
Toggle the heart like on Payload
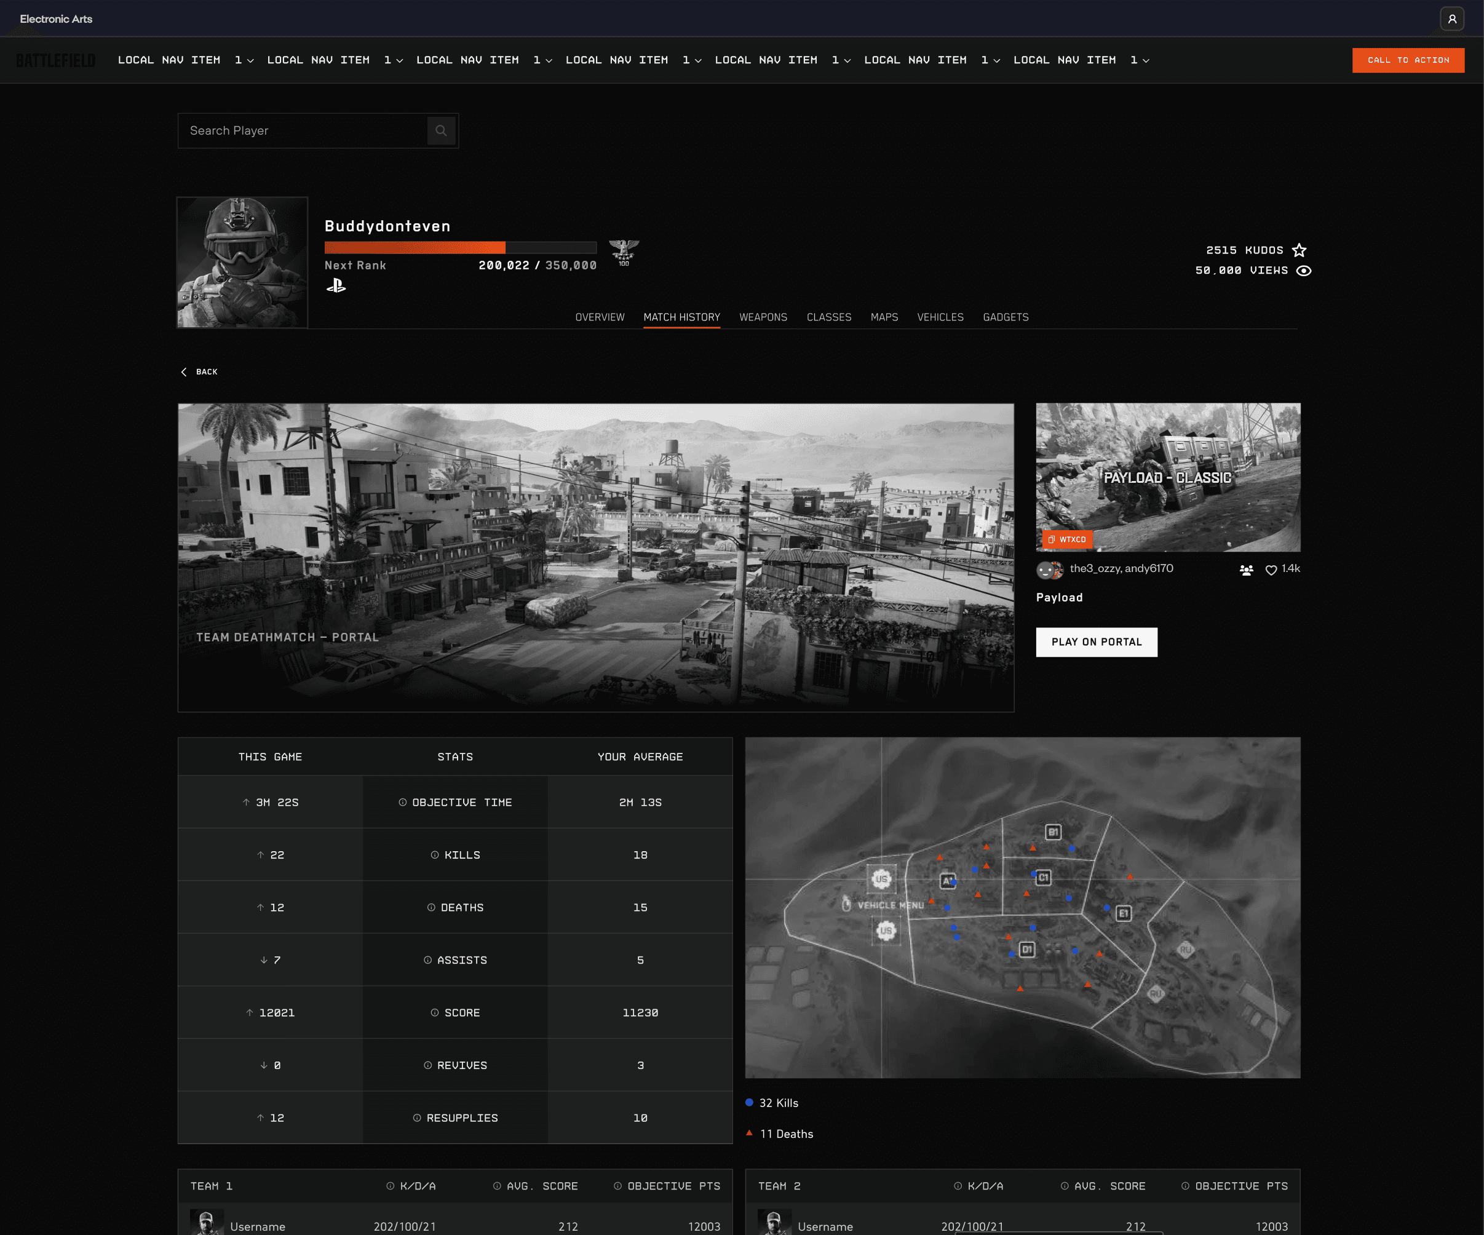click(1271, 570)
